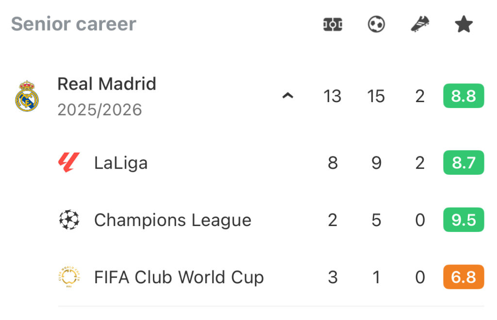Click the goals soccer ball icon
This screenshot has height=320, width=497.
(x=376, y=24)
